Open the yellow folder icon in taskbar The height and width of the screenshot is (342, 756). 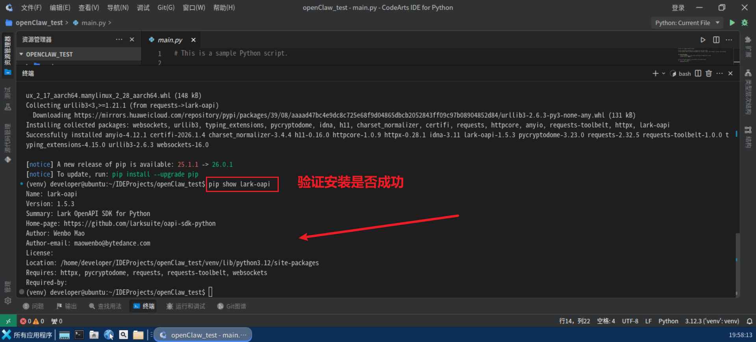pyautogui.click(x=138, y=335)
